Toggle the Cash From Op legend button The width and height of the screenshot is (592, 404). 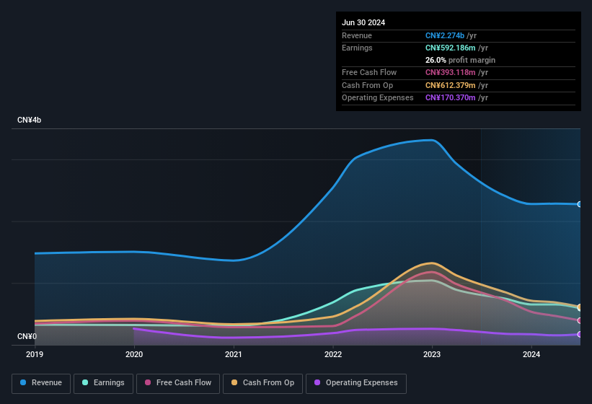tap(262, 383)
